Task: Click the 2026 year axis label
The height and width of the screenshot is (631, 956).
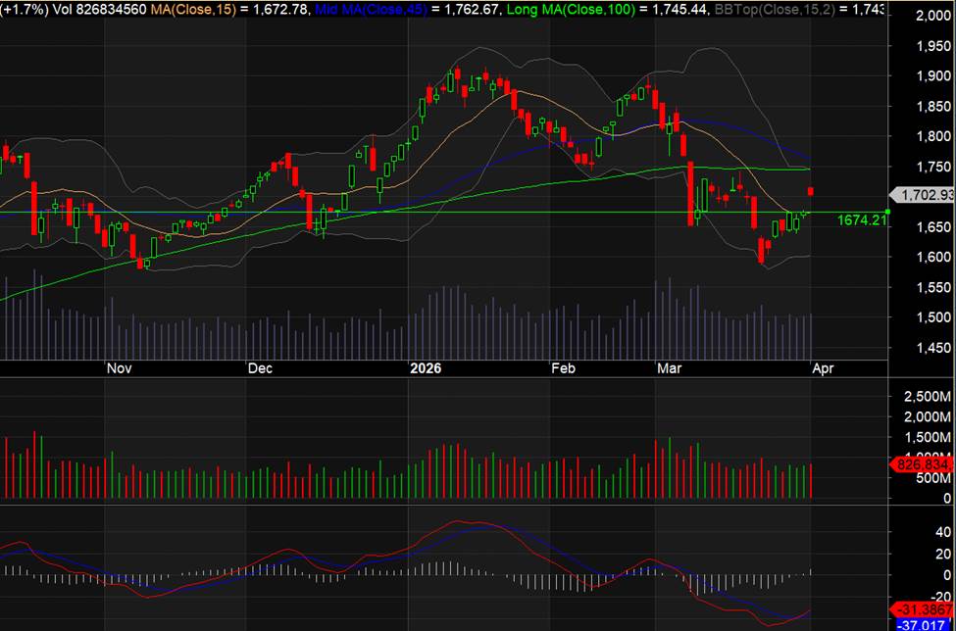Action: (426, 368)
